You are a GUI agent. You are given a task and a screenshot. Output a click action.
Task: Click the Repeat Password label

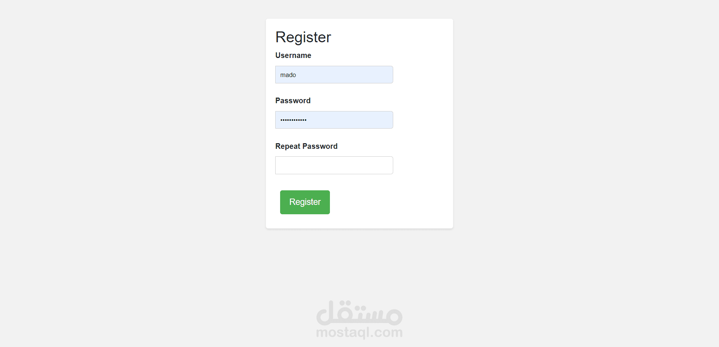tap(306, 146)
